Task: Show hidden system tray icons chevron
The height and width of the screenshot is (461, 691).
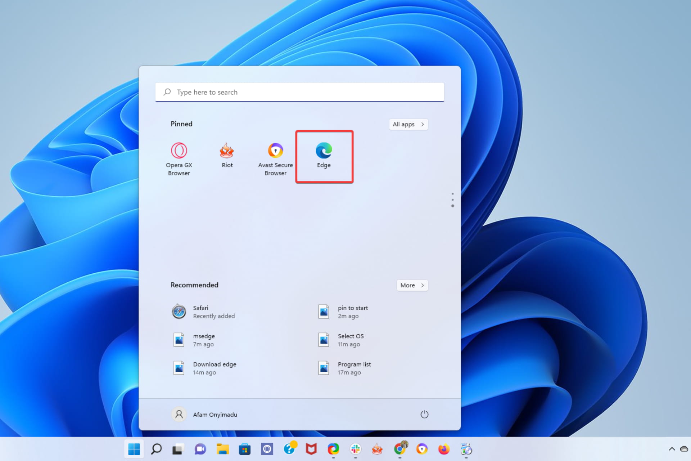Action: point(672,449)
